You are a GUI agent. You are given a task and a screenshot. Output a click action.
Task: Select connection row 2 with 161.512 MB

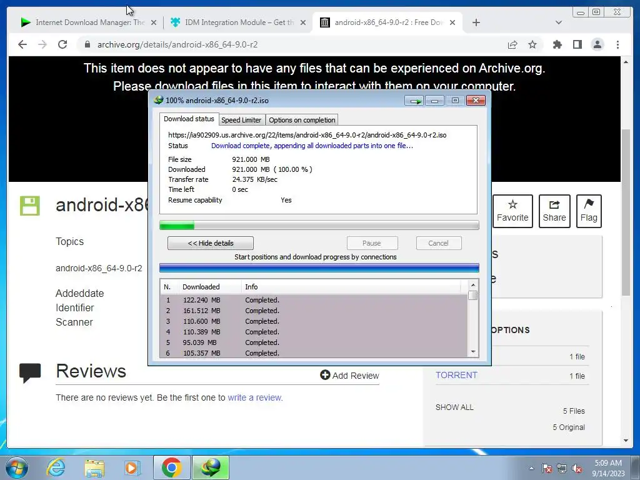click(x=314, y=311)
